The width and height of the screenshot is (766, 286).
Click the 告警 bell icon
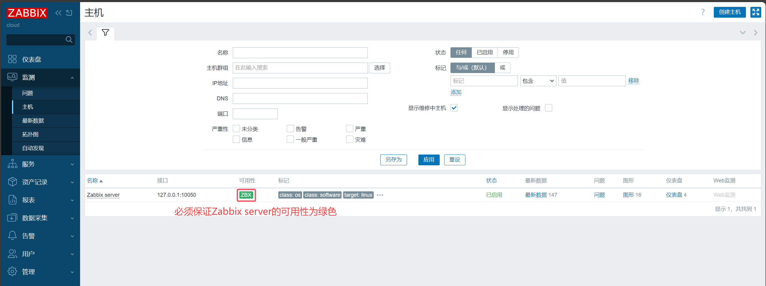point(12,235)
